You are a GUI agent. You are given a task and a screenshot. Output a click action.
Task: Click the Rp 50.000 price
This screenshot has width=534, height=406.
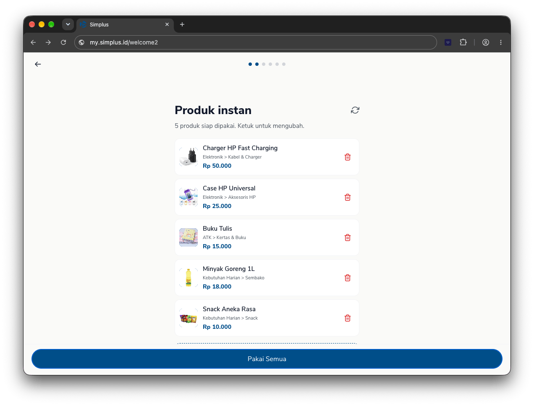coord(217,166)
